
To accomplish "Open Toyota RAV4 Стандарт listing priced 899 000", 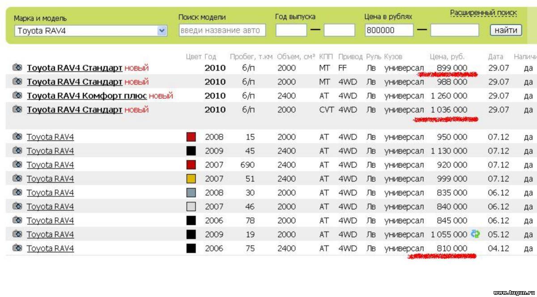I will [x=74, y=68].
